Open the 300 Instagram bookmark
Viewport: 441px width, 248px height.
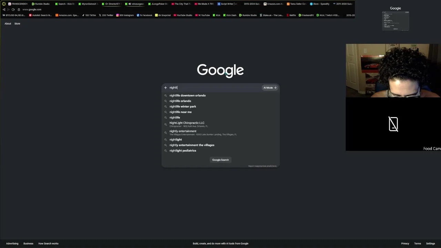pos(125,15)
